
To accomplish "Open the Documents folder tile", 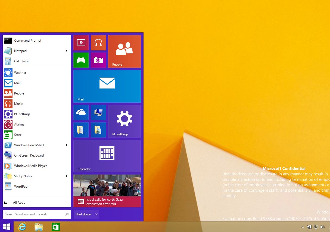I will click(81, 130).
